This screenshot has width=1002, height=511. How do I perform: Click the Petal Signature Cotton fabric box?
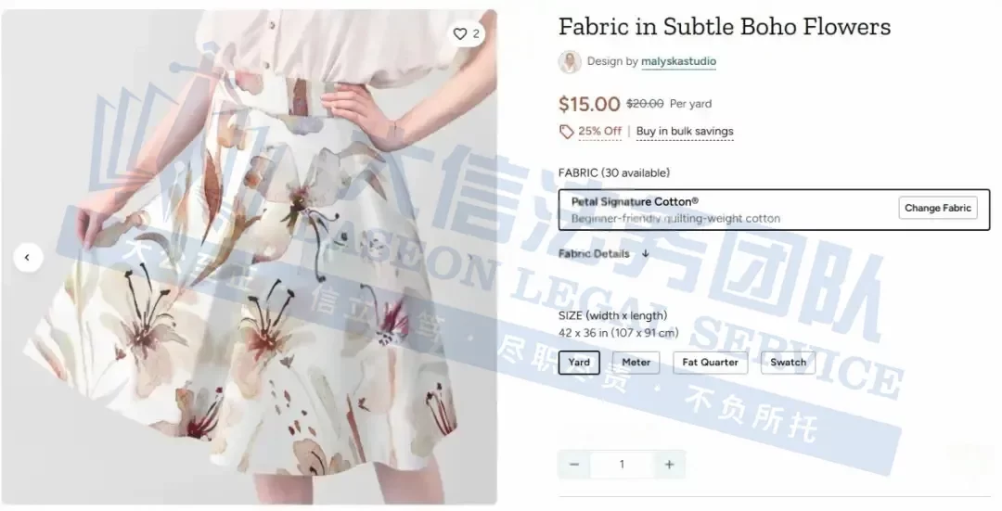pyautogui.click(x=774, y=210)
